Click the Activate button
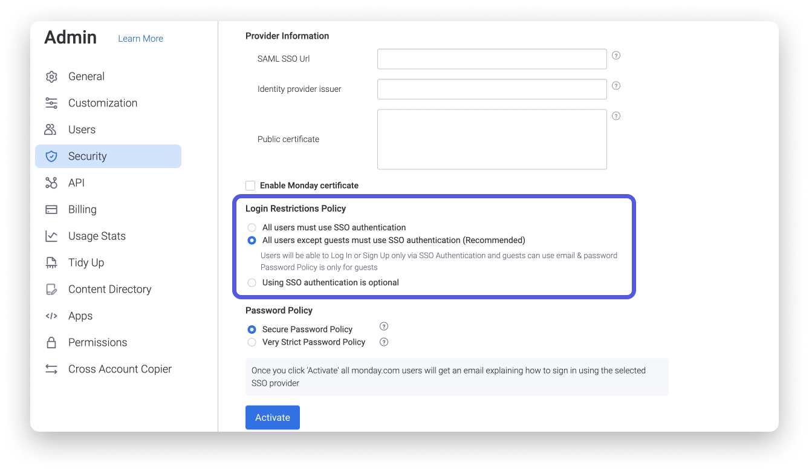809x471 pixels. [272, 417]
